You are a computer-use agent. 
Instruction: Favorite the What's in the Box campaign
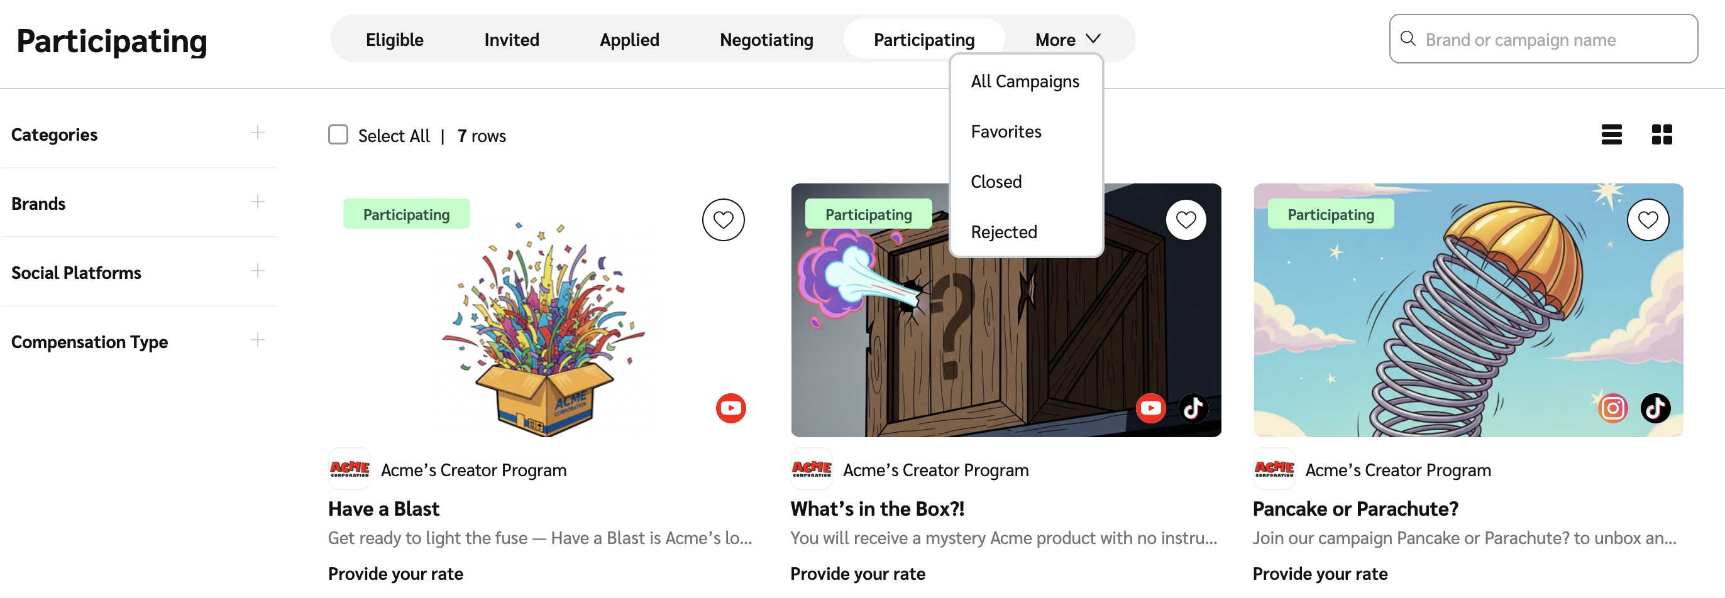pos(1185,219)
